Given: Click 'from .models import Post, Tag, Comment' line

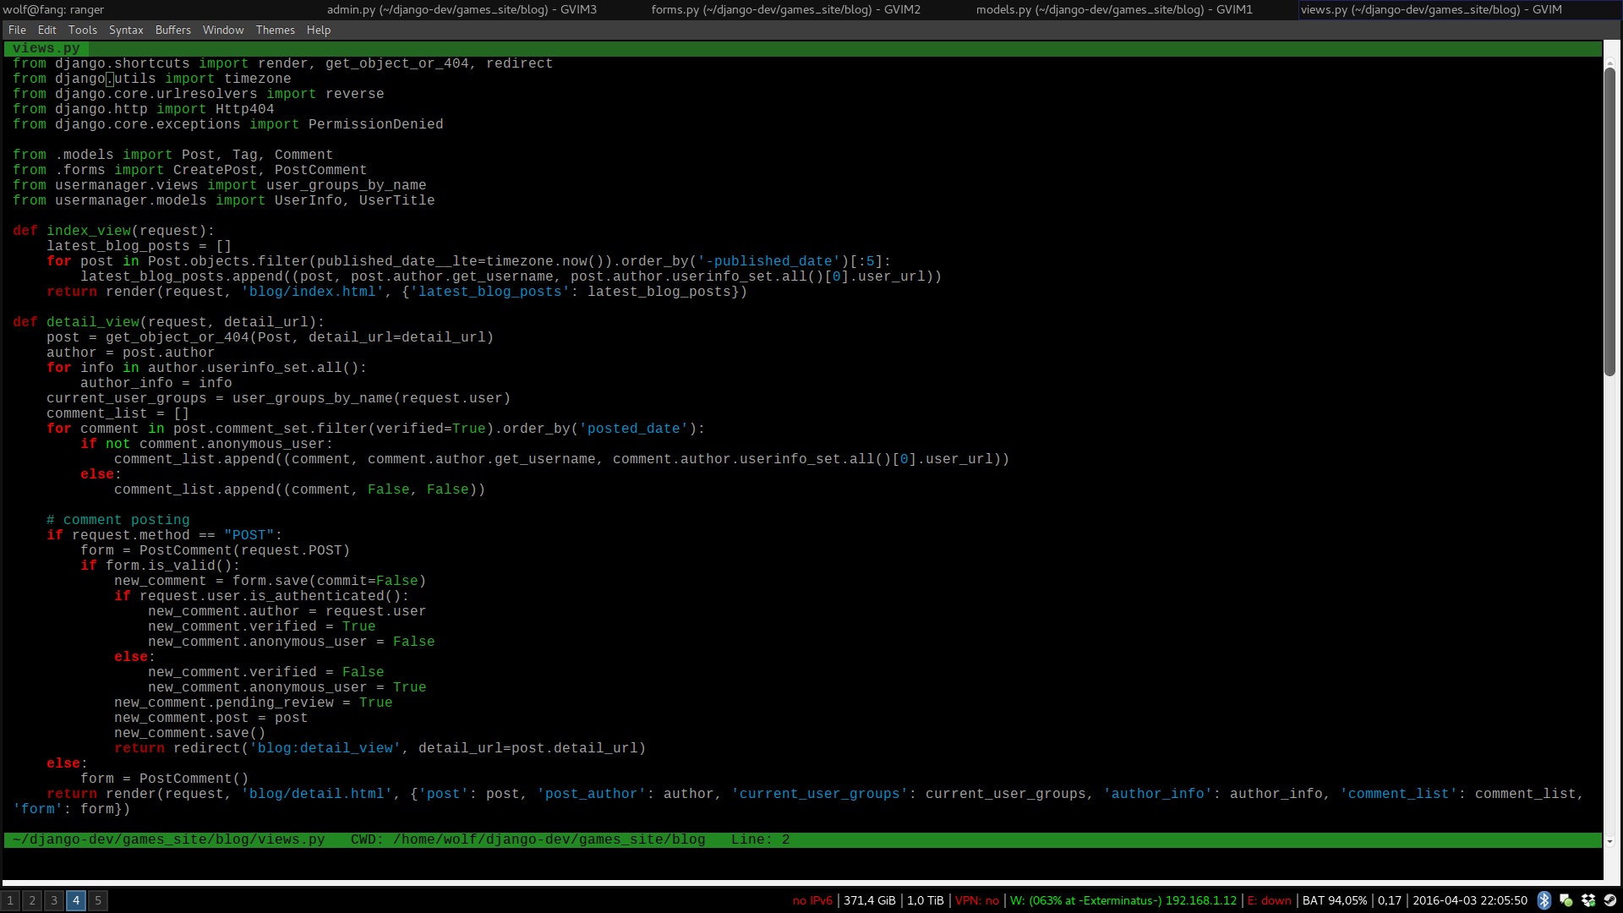Looking at the screenshot, I should [x=172, y=155].
